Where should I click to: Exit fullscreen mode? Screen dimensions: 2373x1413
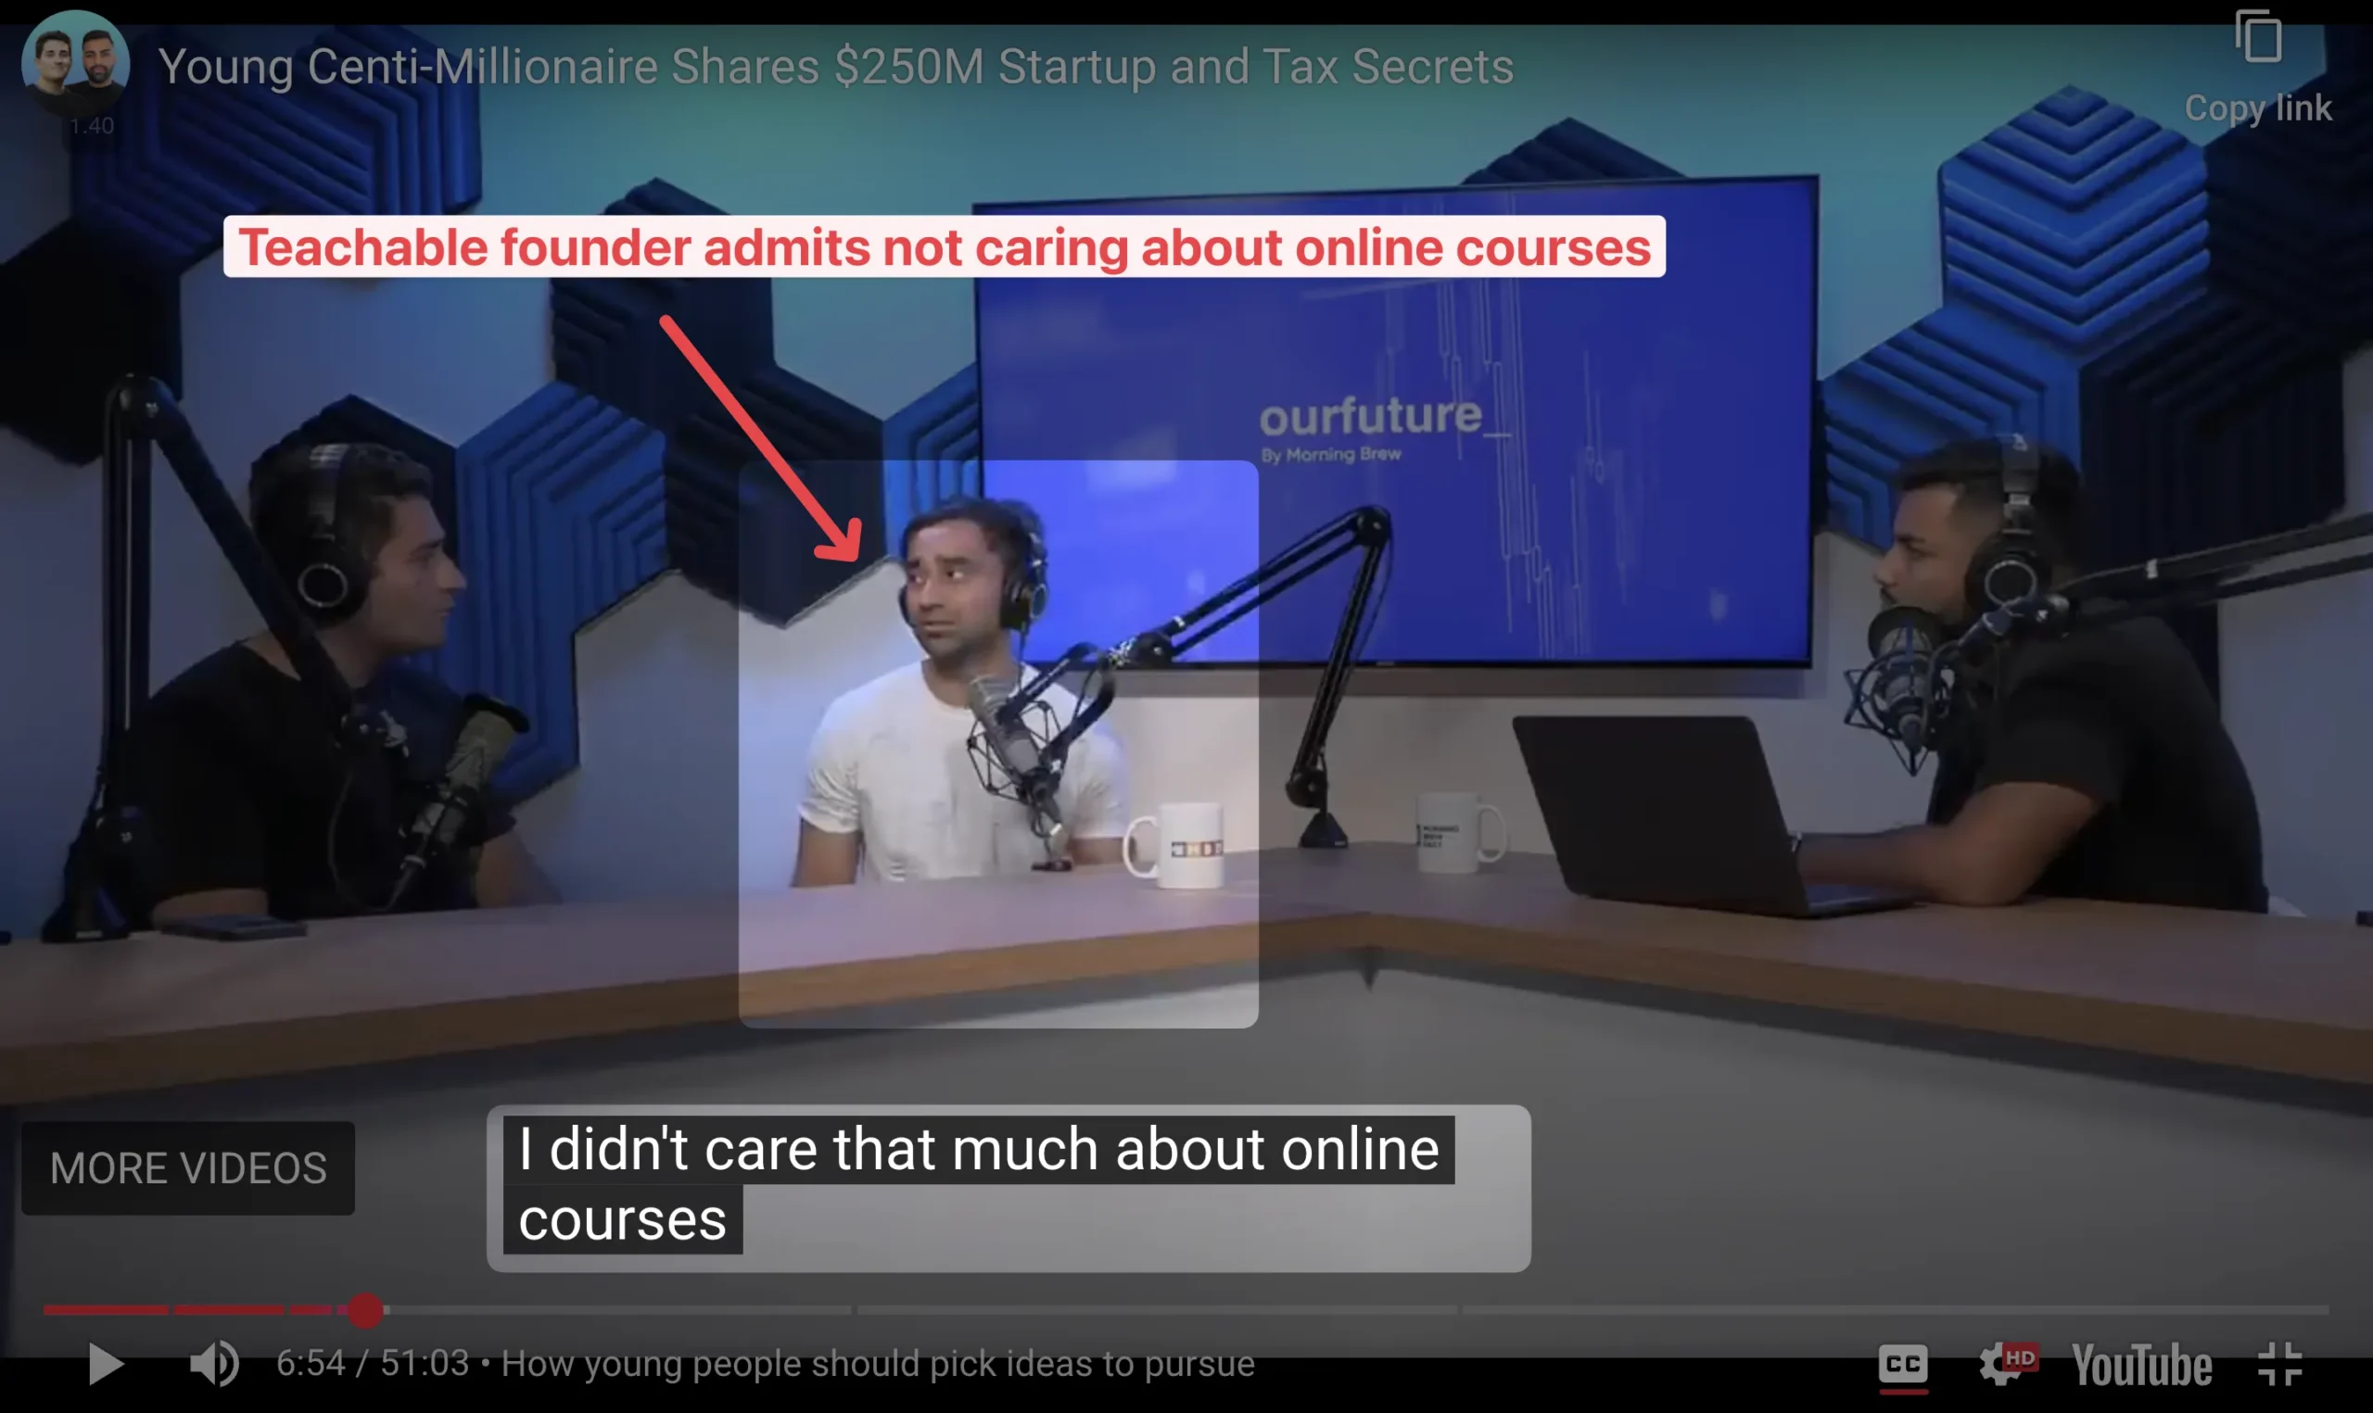tap(2280, 1365)
